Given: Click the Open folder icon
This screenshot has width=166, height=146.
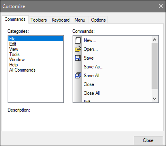Looking at the screenshot, I should coord(78,49).
